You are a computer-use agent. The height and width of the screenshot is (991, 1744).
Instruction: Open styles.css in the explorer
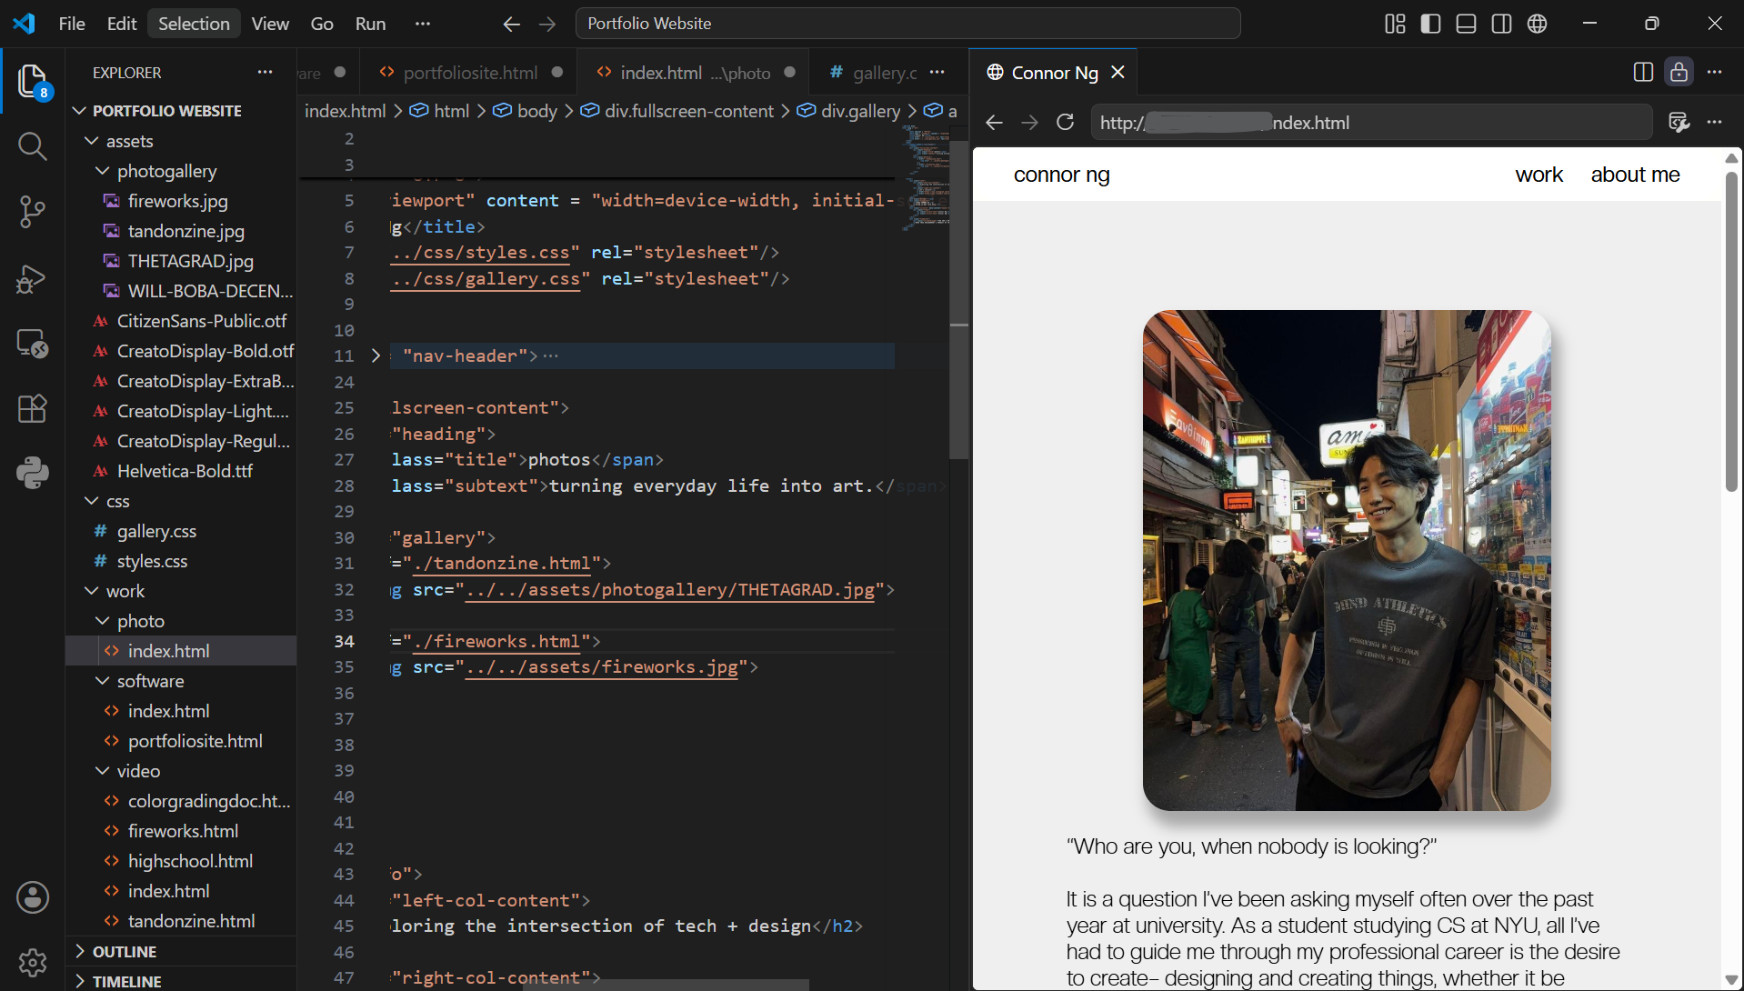(152, 561)
